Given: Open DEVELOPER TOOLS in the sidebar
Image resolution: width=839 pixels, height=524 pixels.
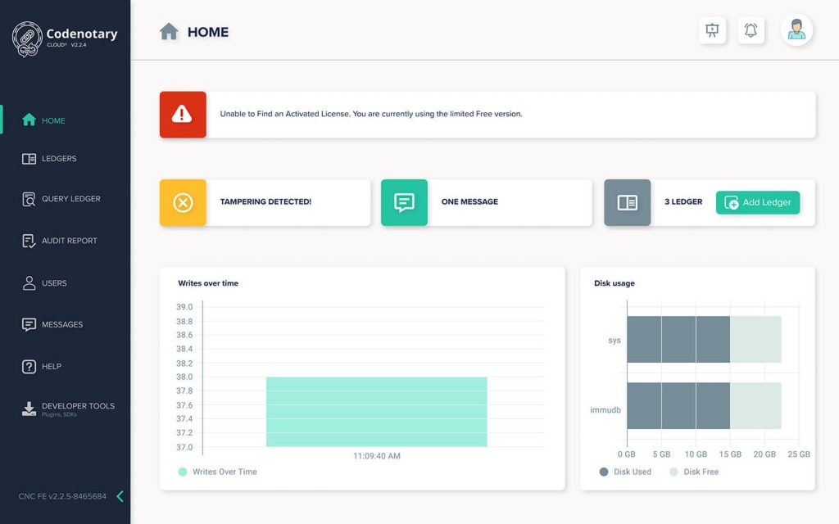Looking at the screenshot, I should click(x=78, y=406).
